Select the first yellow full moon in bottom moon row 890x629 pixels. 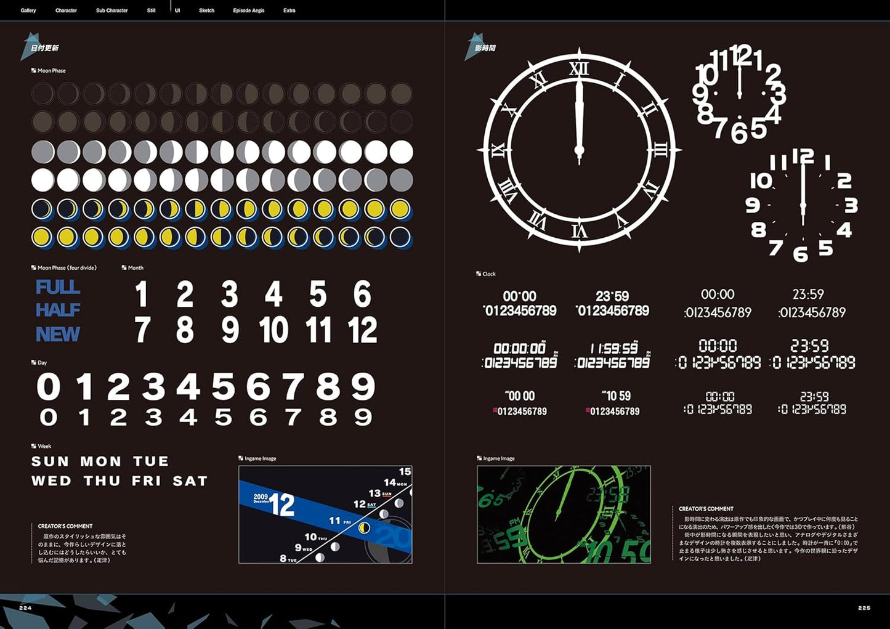click(42, 237)
